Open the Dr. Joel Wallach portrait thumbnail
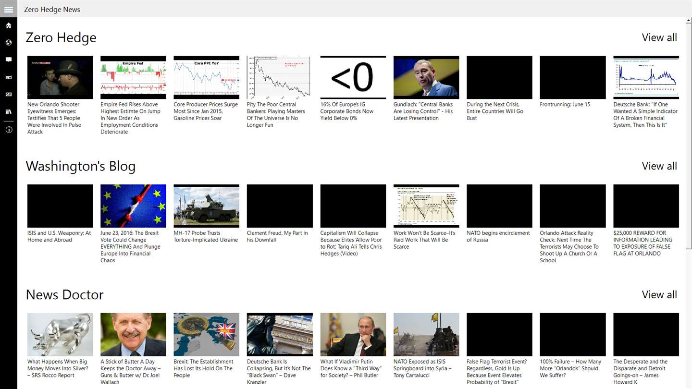The image size is (692, 389). (133, 335)
